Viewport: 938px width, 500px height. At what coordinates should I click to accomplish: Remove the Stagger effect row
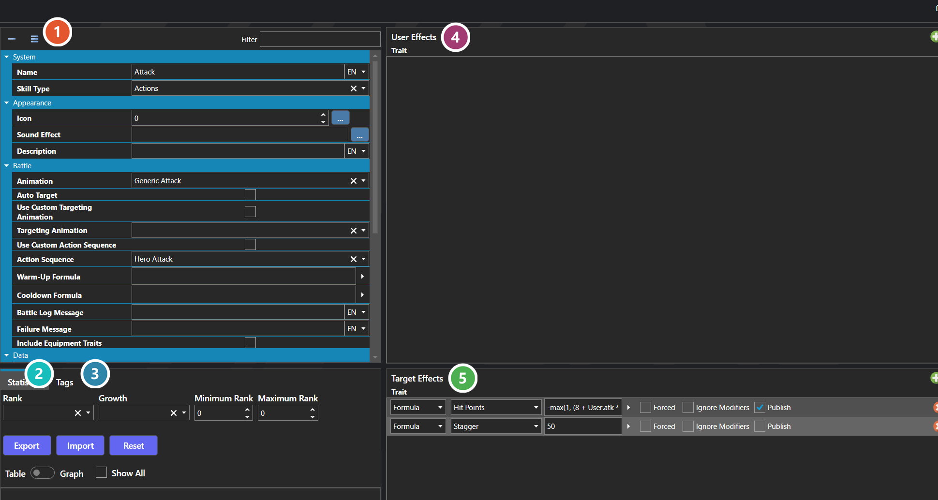(x=936, y=426)
